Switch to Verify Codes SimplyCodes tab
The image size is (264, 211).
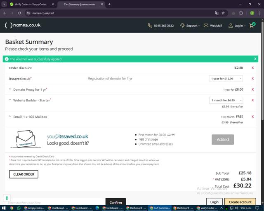coord(31,5)
